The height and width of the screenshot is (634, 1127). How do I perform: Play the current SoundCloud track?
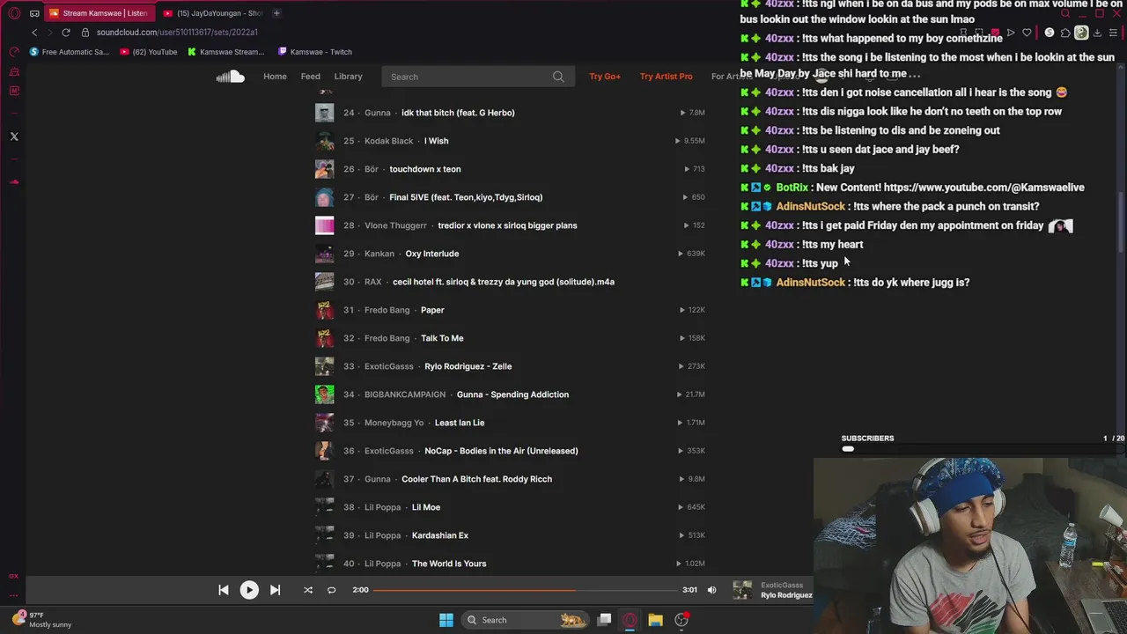point(249,590)
